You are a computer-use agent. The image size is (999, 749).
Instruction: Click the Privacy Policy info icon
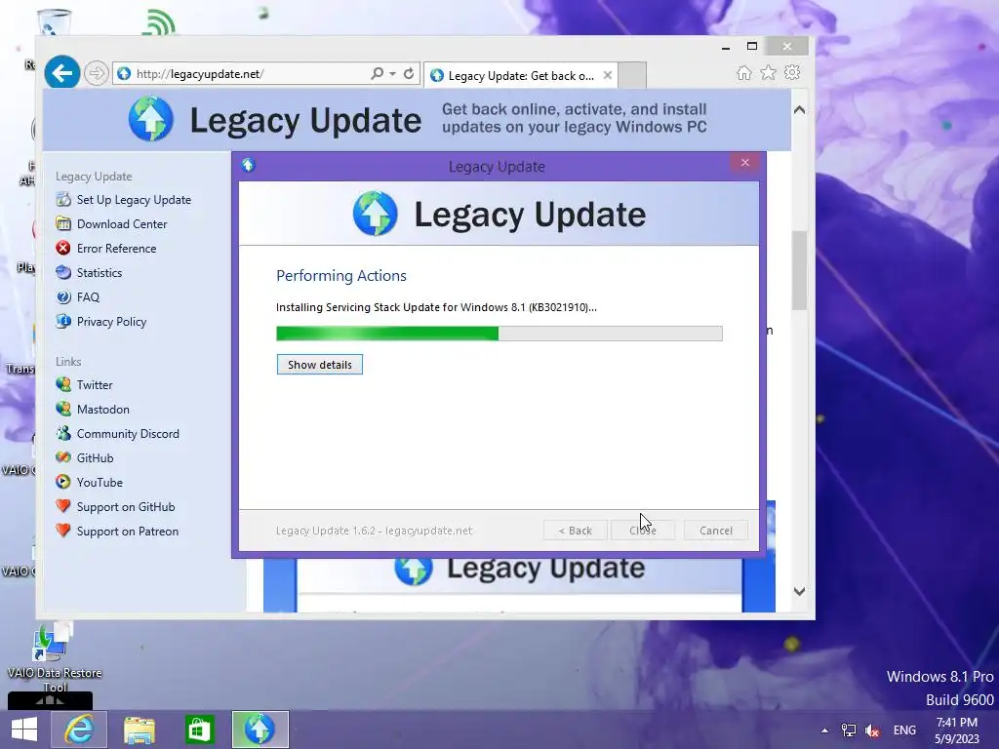click(63, 321)
